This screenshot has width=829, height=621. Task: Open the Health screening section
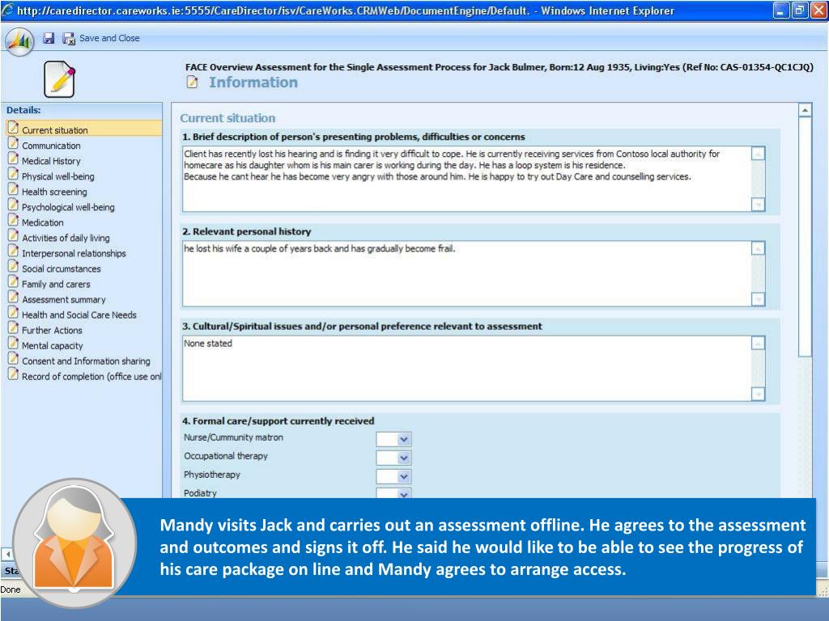click(x=54, y=192)
